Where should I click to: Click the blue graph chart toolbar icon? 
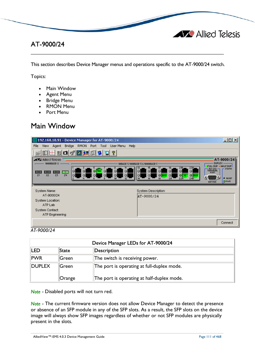(79, 153)
